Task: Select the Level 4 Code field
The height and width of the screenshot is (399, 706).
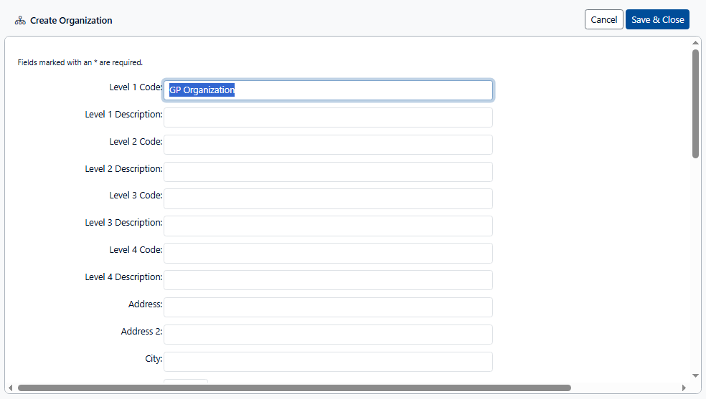Action: pos(328,253)
